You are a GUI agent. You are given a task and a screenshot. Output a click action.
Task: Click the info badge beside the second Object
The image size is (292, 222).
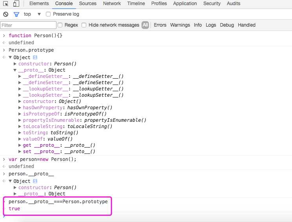pyautogui.click(x=35, y=181)
